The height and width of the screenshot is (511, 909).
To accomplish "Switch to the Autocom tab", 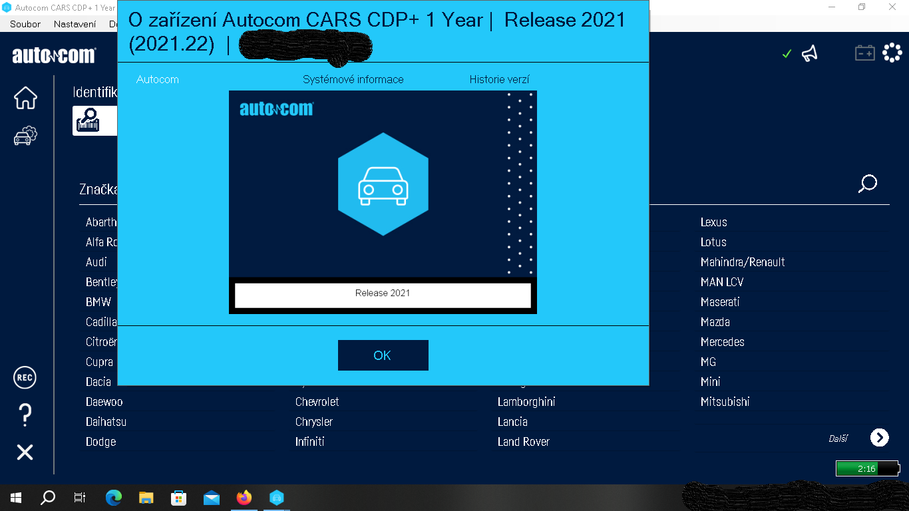I will (x=158, y=79).
